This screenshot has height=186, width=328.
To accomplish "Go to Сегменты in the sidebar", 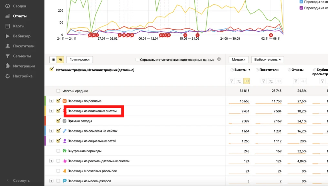I will coord(22,56).
